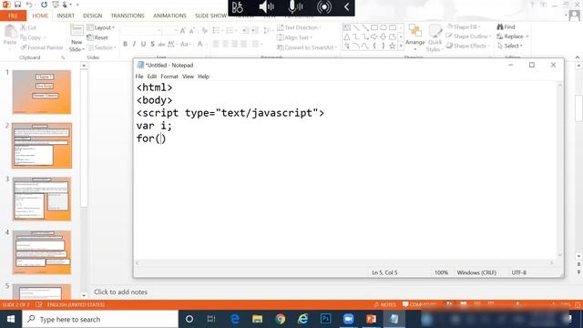The width and height of the screenshot is (583, 328).
Task: Select the star shape in shapes gallery
Action: (x=393, y=46)
